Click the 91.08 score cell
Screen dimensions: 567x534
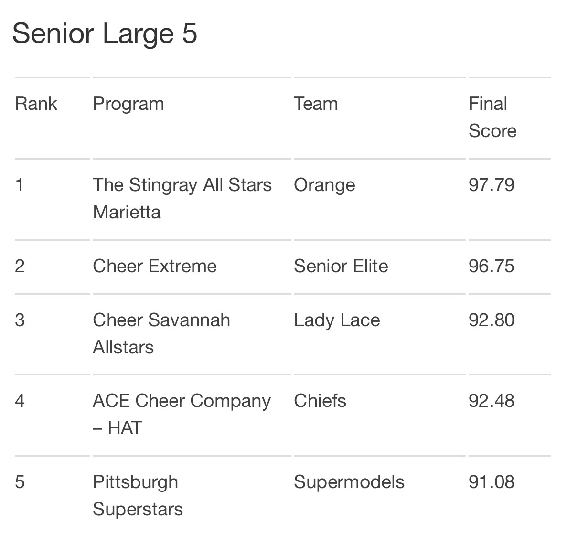(x=492, y=482)
